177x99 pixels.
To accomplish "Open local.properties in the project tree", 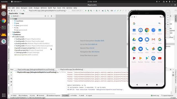I will (x=26, y=55).
